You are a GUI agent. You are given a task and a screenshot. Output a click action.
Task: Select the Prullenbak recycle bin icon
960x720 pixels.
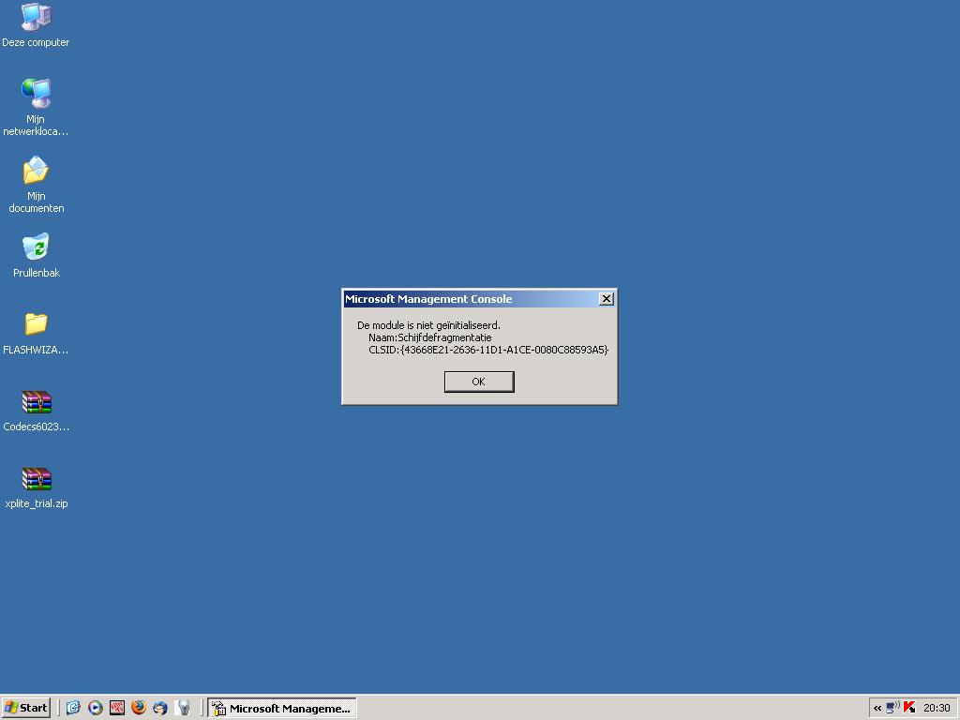[37, 255]
